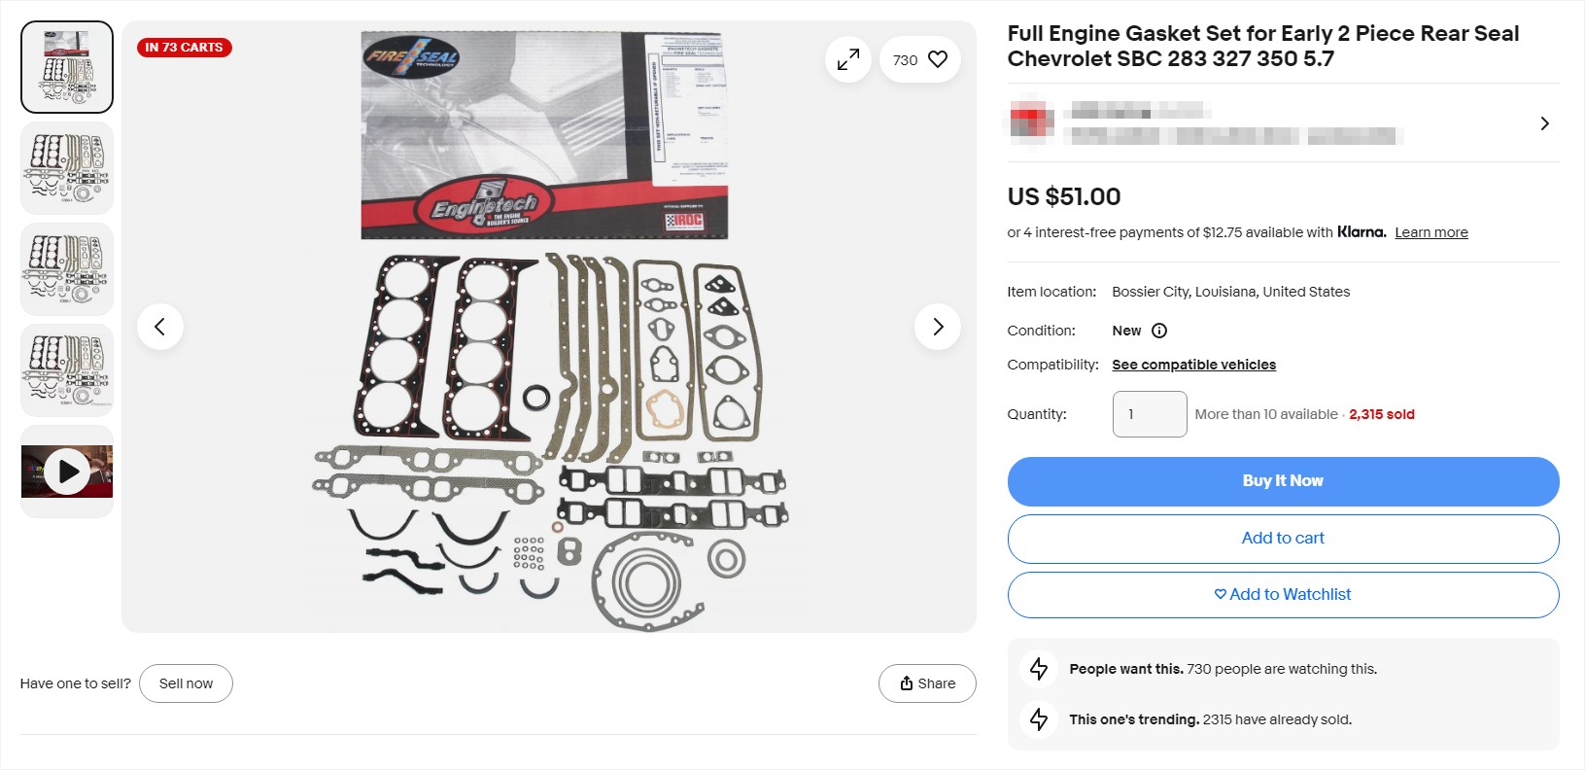The height and width of the screenshot is (770, 1585).
Task: Play the product video thumbnail
Action: coord(66,471)
